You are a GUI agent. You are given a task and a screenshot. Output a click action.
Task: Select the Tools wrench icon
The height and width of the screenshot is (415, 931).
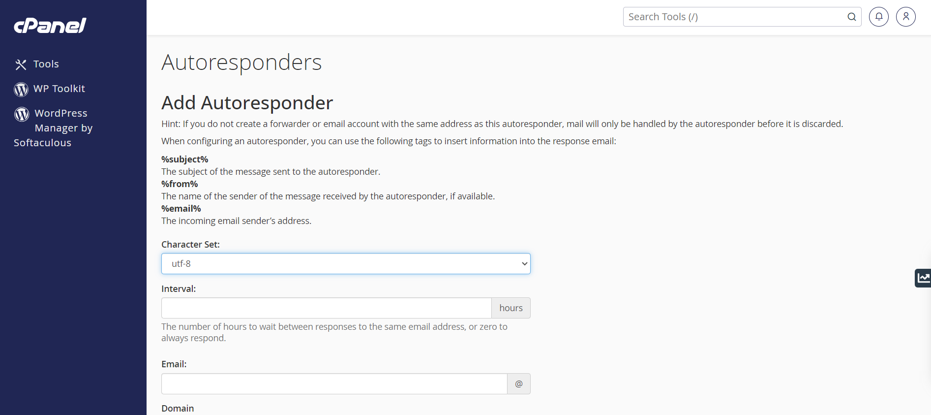(20, 64)
